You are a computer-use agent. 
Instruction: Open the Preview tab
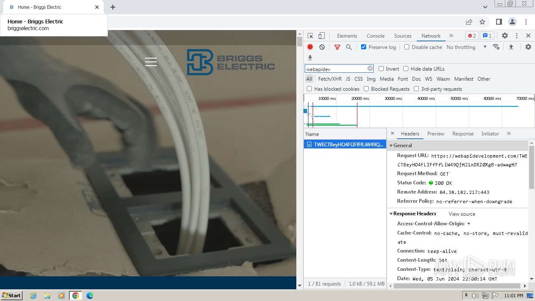(436, 134)
